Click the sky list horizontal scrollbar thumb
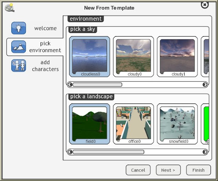 click(97, 84)
